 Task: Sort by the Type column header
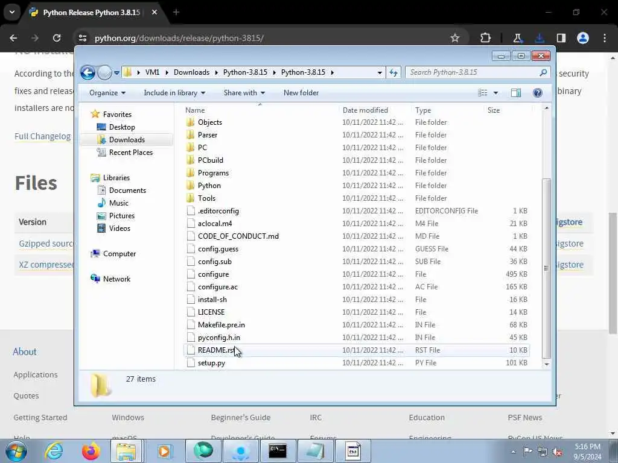[x=423, y=110]
